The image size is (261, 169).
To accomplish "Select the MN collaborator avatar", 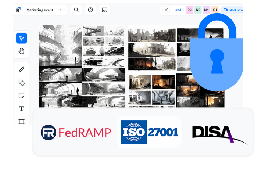I will 206,10.
